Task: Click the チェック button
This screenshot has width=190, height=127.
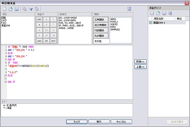Action: 76,122
